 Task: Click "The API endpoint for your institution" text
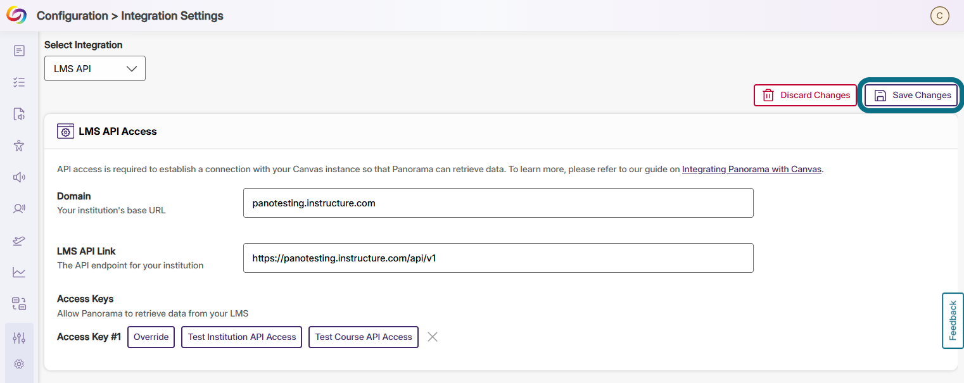point(130,265)
